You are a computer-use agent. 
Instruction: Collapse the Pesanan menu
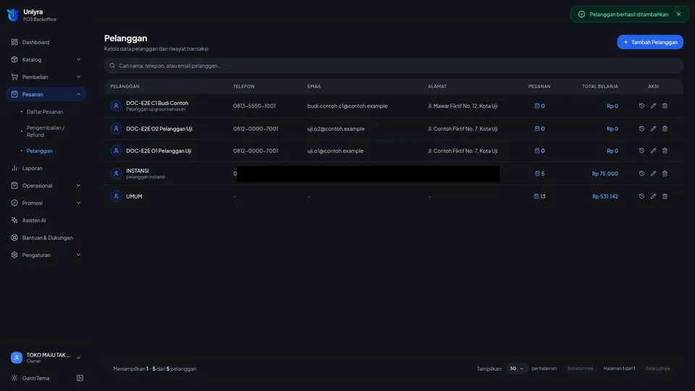point(46,94)
